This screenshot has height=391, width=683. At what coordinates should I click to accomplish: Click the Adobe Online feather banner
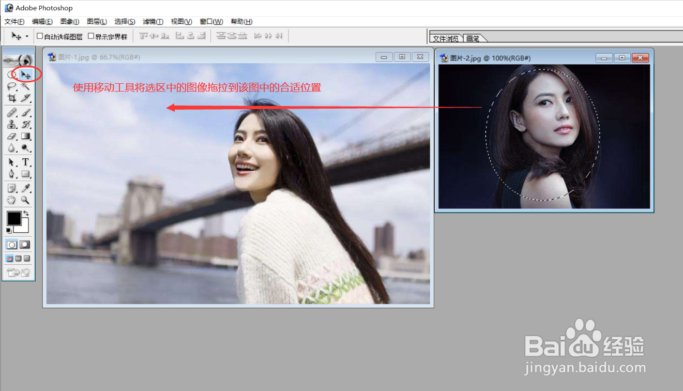click(18, 60)
